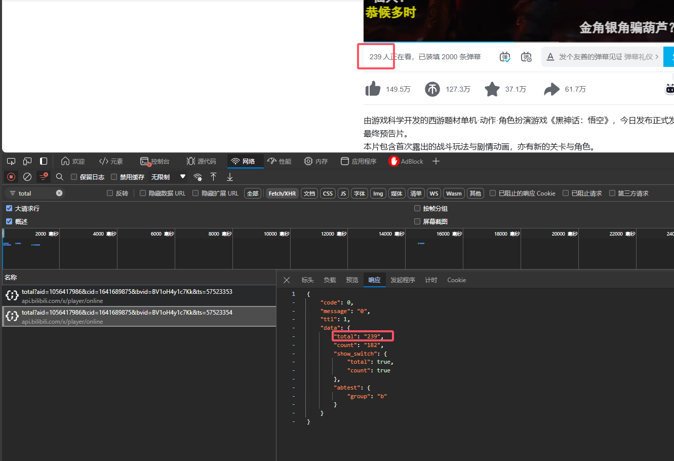The image size is (674, 461).
Task: Switch to the Elements (元素) tab
Action: [x=111, y=161]
